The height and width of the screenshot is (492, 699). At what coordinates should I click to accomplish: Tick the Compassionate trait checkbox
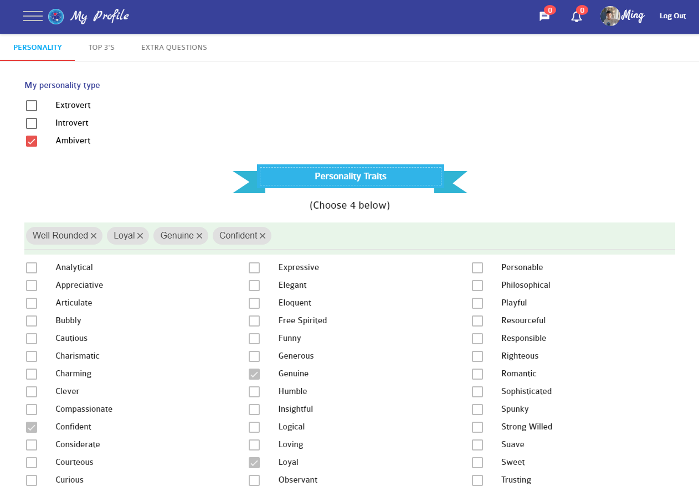pos(32,410)
